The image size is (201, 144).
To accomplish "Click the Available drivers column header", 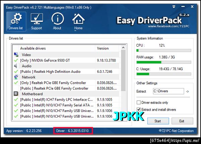I will pos(57,48).
